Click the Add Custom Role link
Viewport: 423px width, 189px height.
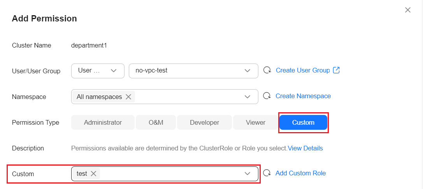coord(300,173)
